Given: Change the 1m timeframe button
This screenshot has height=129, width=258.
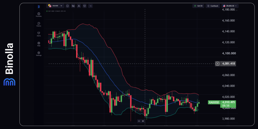Looking at the screenshot, I should click(90, 6).
